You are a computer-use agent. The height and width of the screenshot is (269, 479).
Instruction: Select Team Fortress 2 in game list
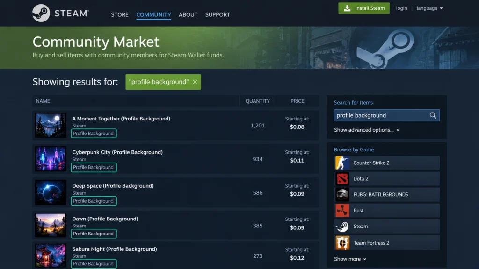(387, 243)
